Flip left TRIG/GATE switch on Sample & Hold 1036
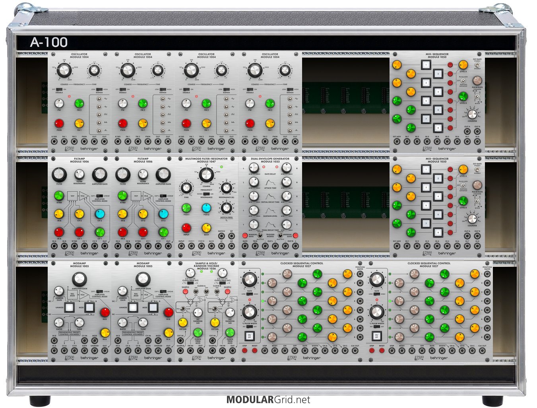Image resolution: width=537 pixels, height=408 pixels. pyautogui.click(x=183, y=309)
